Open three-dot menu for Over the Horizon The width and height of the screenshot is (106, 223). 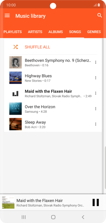click(x=96, y=109)
